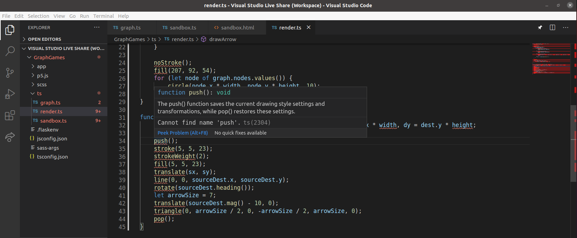Click line number 45 in gutter
577x238 pixels.
[x=122, y=227]
